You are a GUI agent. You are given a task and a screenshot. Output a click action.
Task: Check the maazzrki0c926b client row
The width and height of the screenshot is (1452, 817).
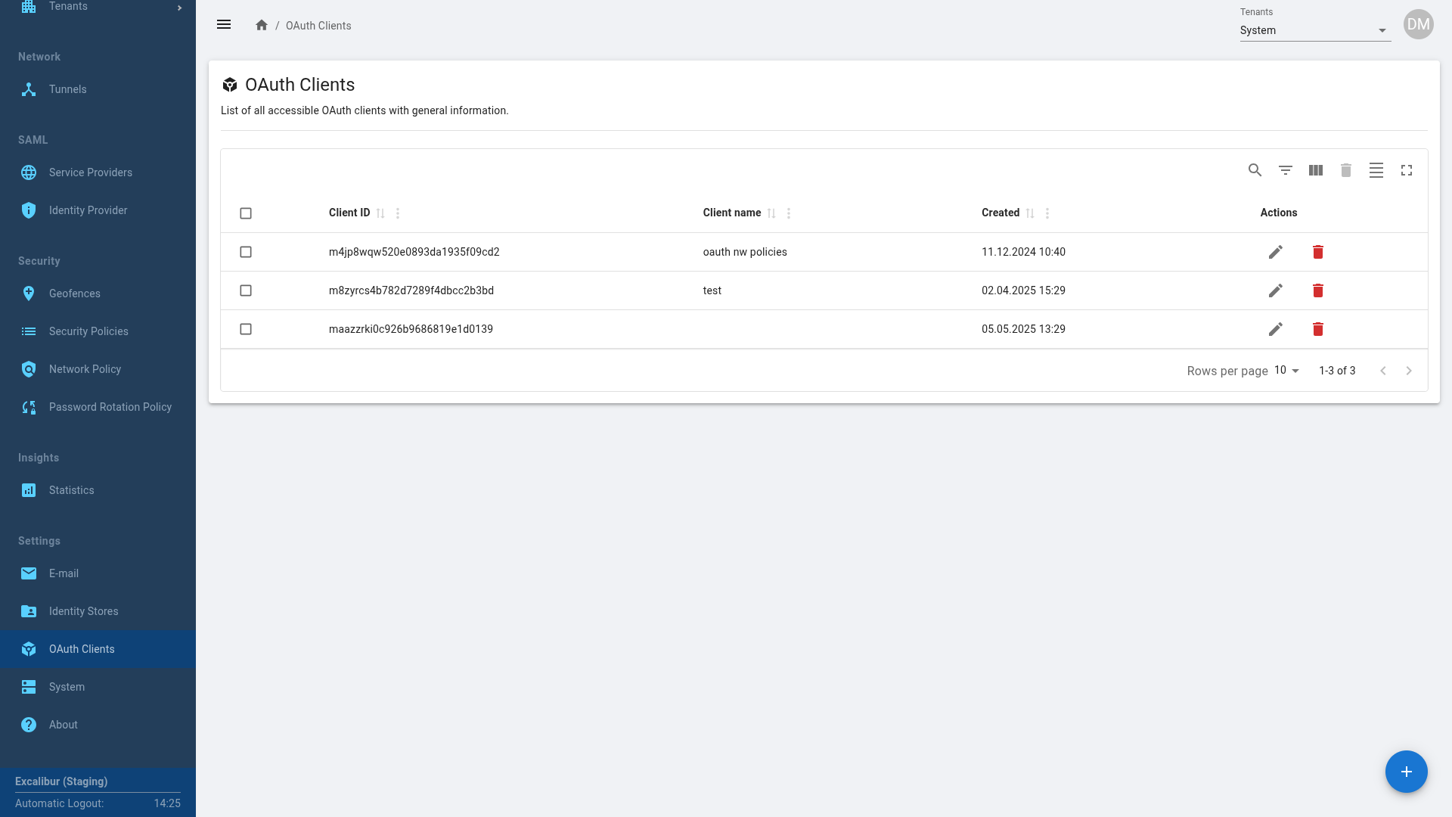coord(246,329)
